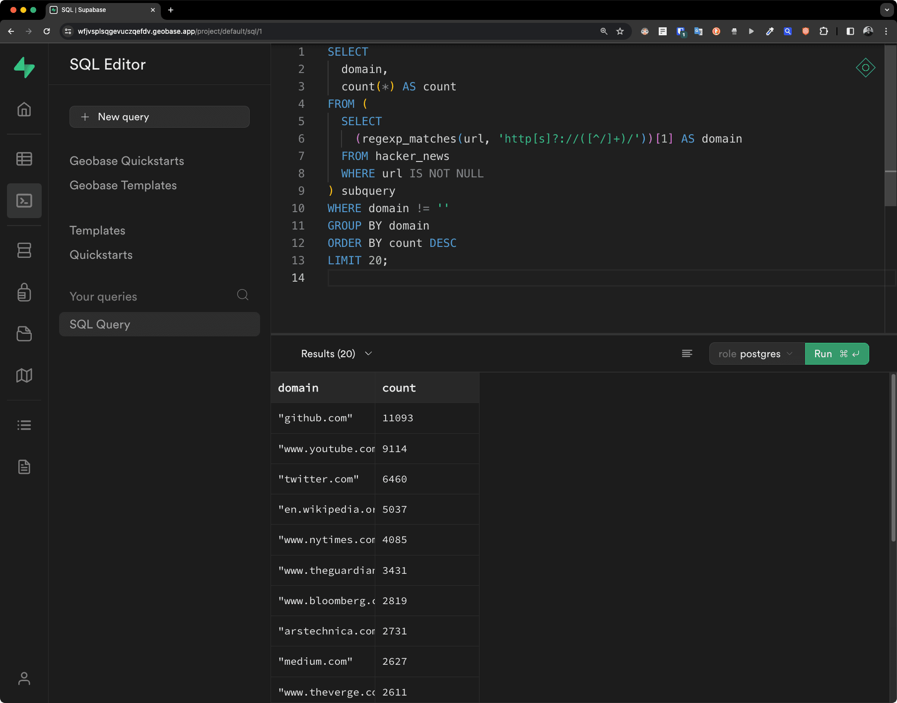This screenshot has height=703, width=897.
Task: Open a new browser tab
Action: pos(171,10)
